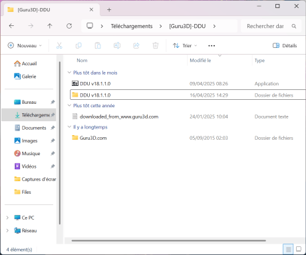Unpin Bureau using its pin icon
Viewport: 306px width, 255px height.
click(53, 102)
